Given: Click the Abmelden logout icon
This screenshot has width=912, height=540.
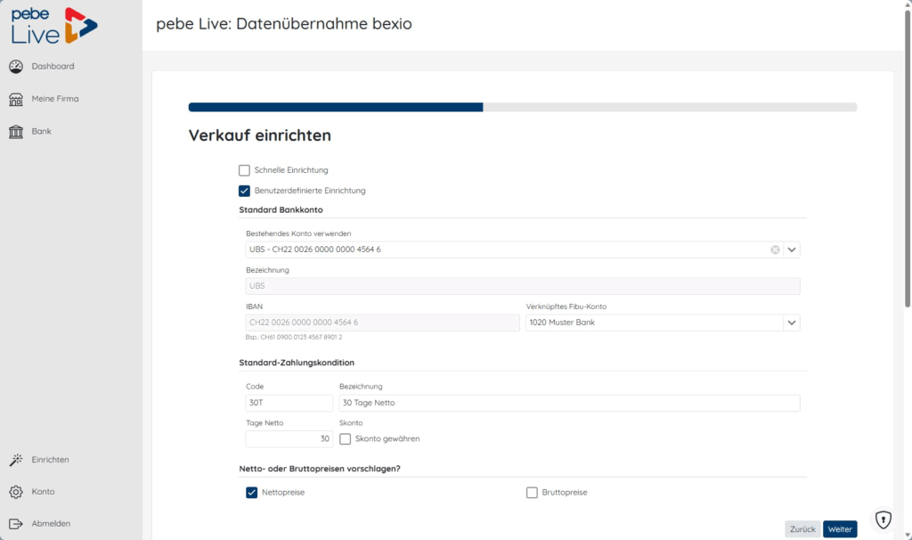Looking at the screenshot, I should click(16, 524).
